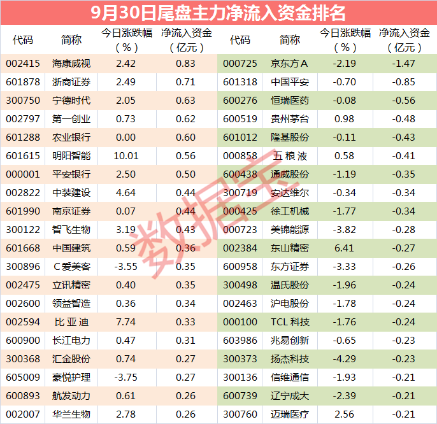Click the stock name 兆易创新
437x424 pixels.
290,341
